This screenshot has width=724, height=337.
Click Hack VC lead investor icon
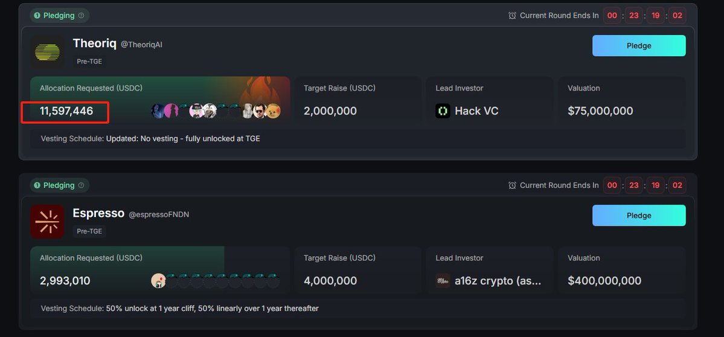point(443,111)
